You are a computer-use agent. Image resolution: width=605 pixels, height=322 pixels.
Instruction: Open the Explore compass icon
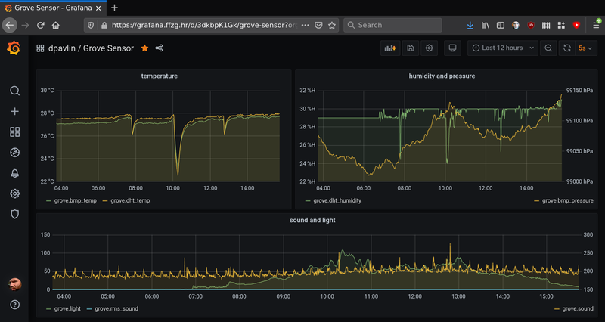pyautogui.click(x=14, y=153)
